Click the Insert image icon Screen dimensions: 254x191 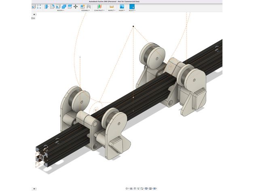(122, 7)
